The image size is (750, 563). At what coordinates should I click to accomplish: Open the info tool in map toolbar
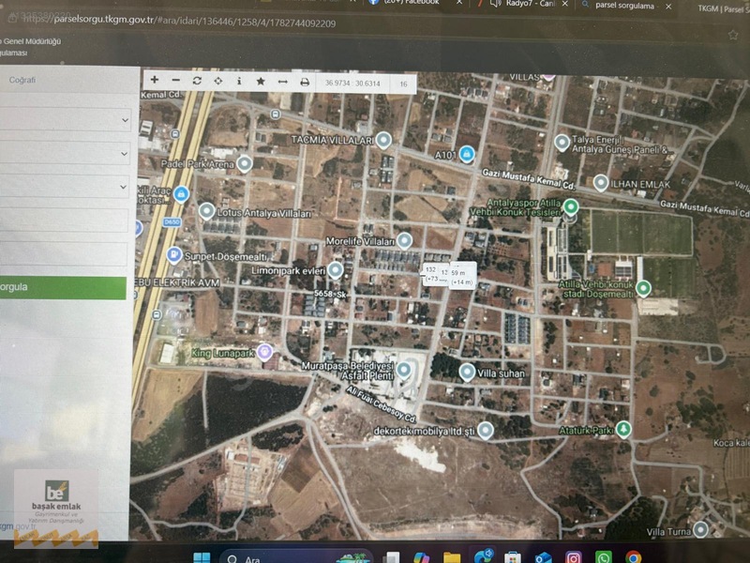tap(239, 81)
